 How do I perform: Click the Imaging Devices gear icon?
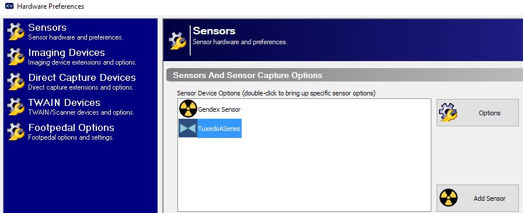(x=16, y=56)
